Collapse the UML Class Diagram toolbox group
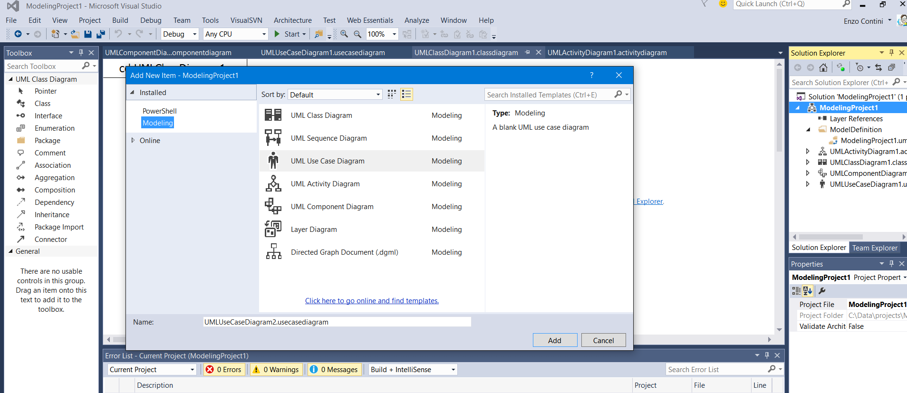 (x=10, y=79)
